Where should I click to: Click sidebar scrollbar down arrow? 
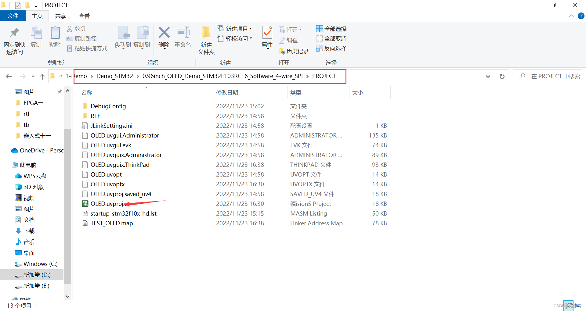coord(67,296)
